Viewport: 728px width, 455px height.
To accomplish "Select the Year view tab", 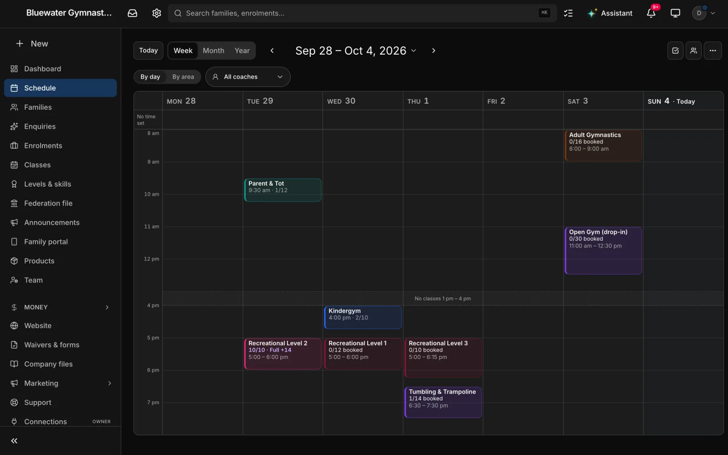I will click(x=242, y=51).
